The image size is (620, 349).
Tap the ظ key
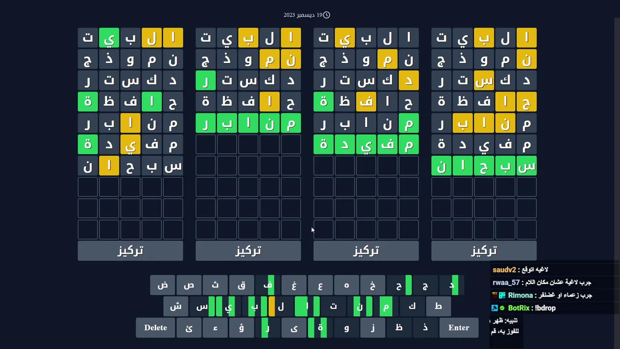[399, 328]
